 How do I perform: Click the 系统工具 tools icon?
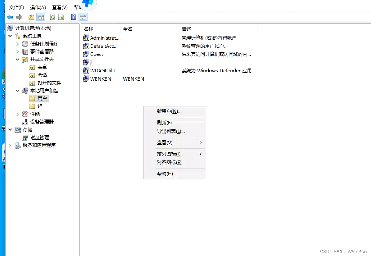(x=18, y=36)
